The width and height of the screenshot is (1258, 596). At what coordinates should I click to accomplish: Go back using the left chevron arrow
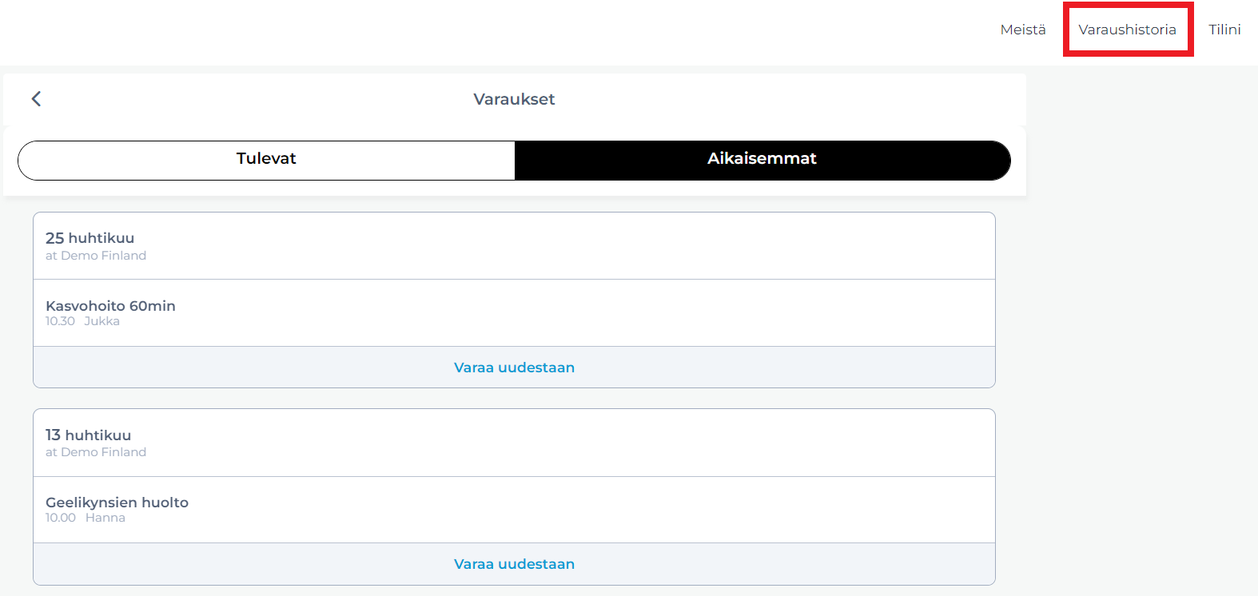tap(36, 99)
